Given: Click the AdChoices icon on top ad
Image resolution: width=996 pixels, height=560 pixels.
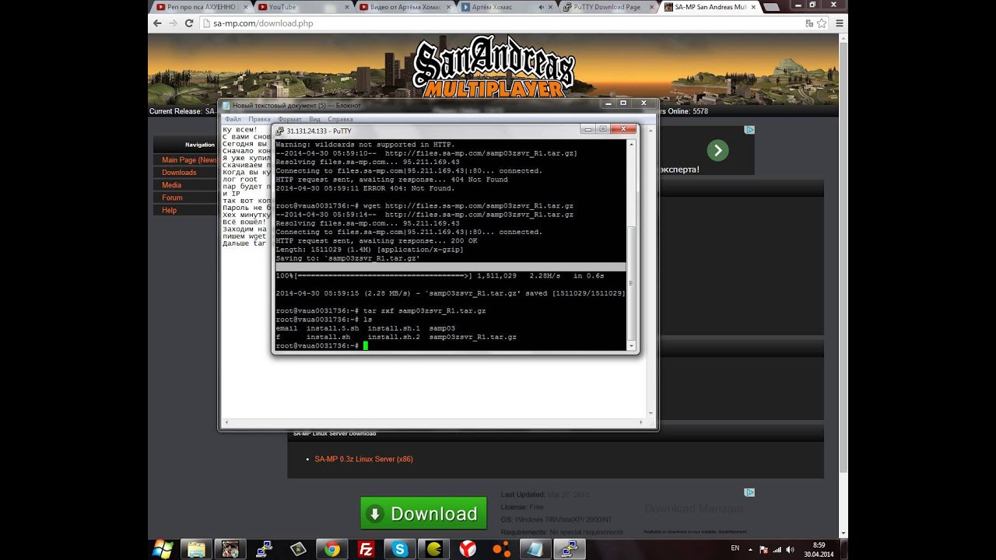Looking at the screenshot, I should 749,130.
